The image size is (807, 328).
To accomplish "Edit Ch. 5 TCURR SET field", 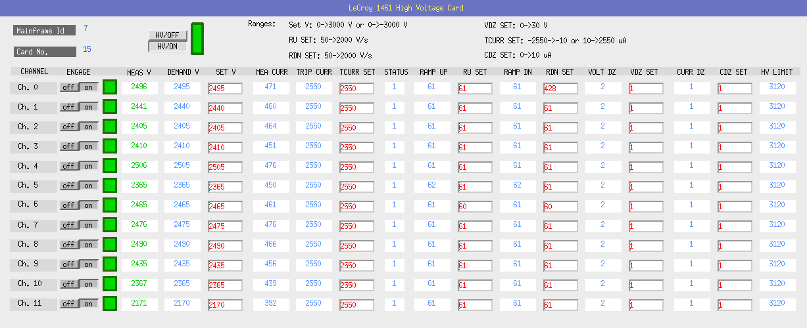I will pos(356,186).
